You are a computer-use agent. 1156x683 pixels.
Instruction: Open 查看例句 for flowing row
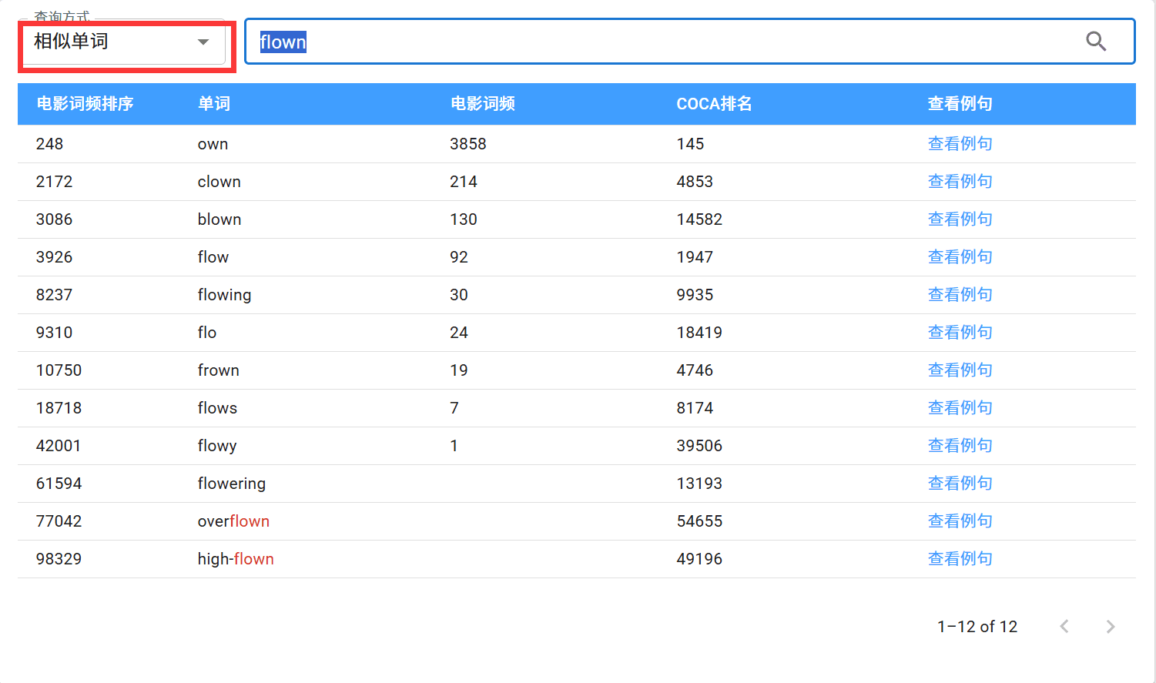(x=959, y=295)
